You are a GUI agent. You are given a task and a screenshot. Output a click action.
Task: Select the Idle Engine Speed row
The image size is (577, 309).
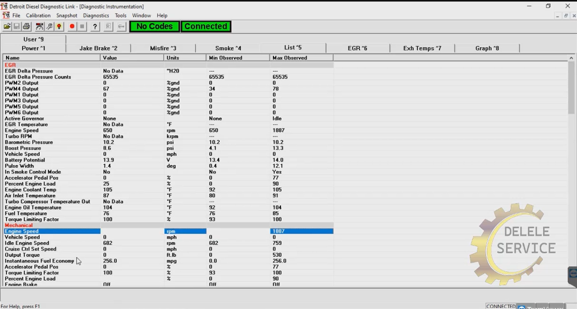pos(168,243)
